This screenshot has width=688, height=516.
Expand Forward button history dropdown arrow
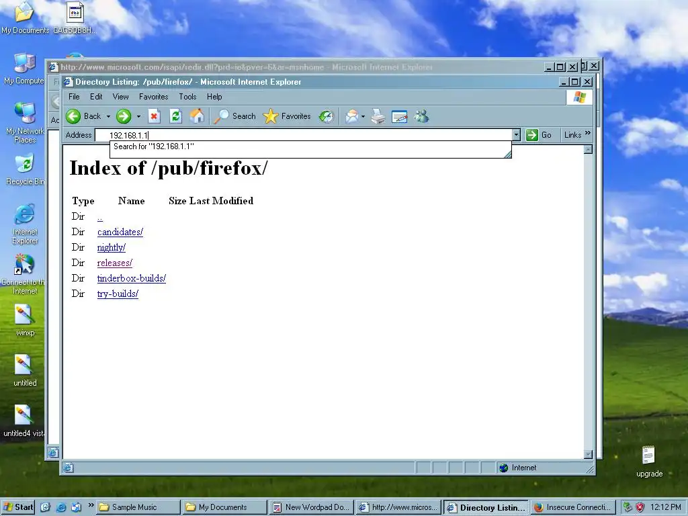(x=138, y=117)
